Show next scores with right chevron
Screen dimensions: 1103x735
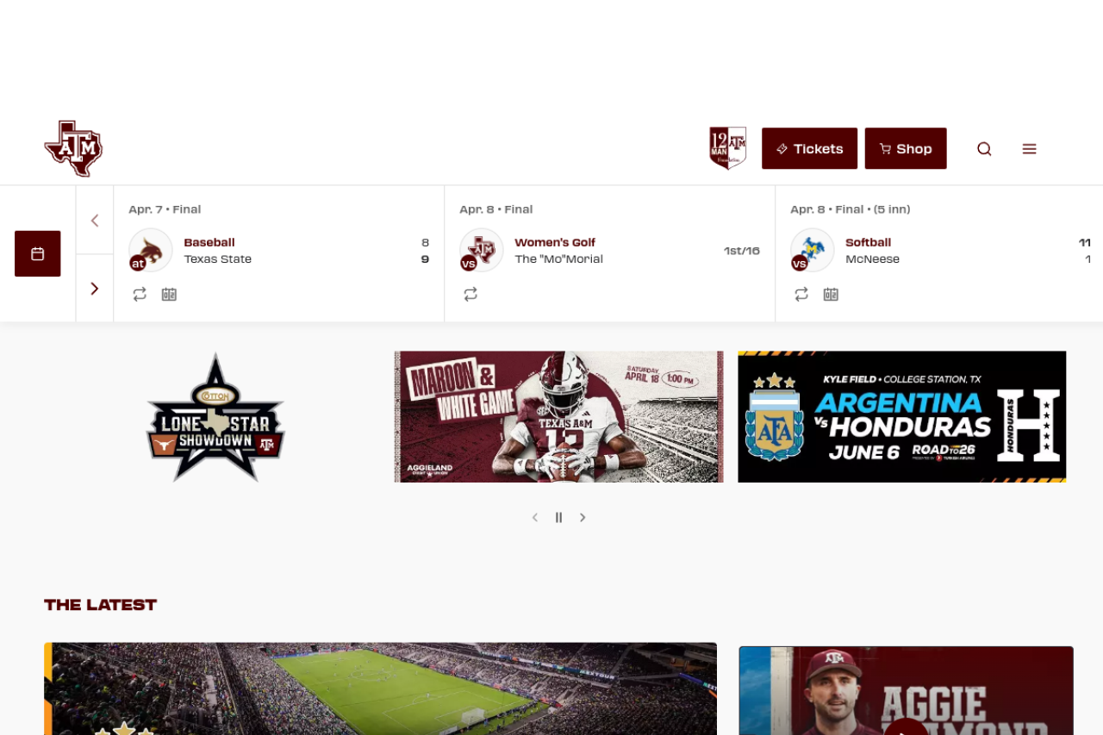pos(95,289)
